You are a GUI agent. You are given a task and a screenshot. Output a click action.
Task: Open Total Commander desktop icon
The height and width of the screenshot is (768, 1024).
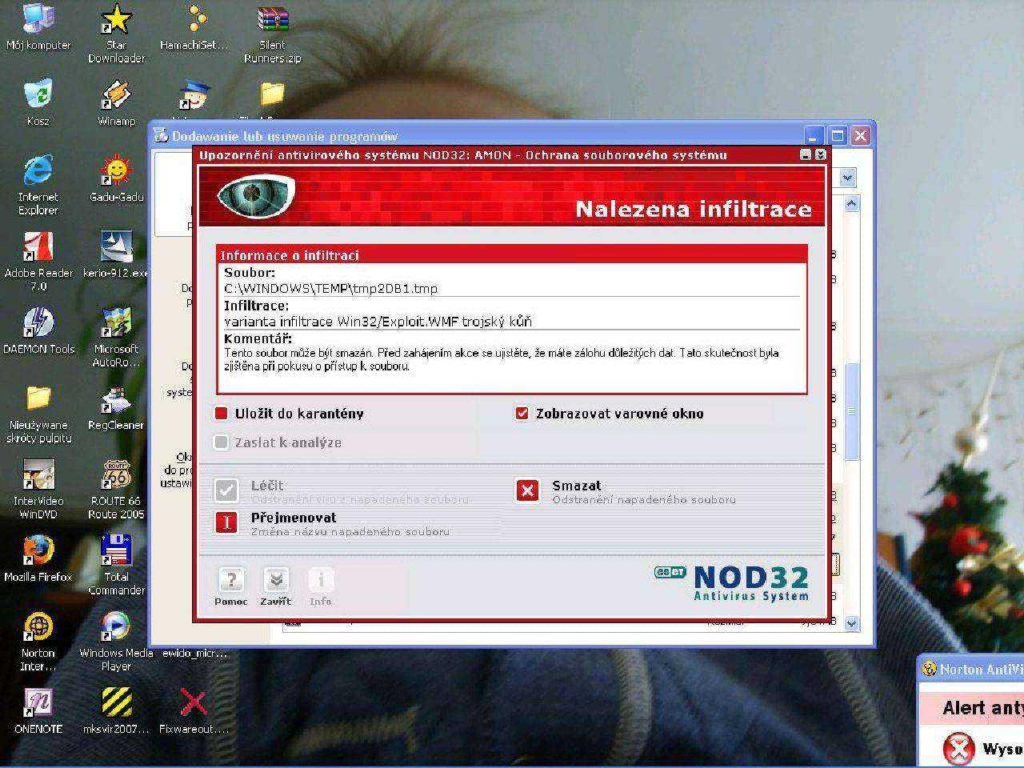116,565
